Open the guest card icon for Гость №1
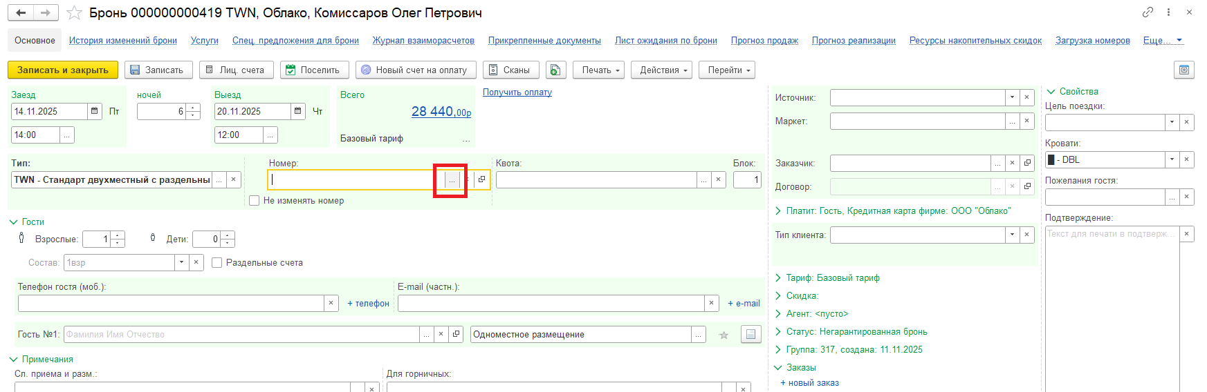 click(750, 335)
